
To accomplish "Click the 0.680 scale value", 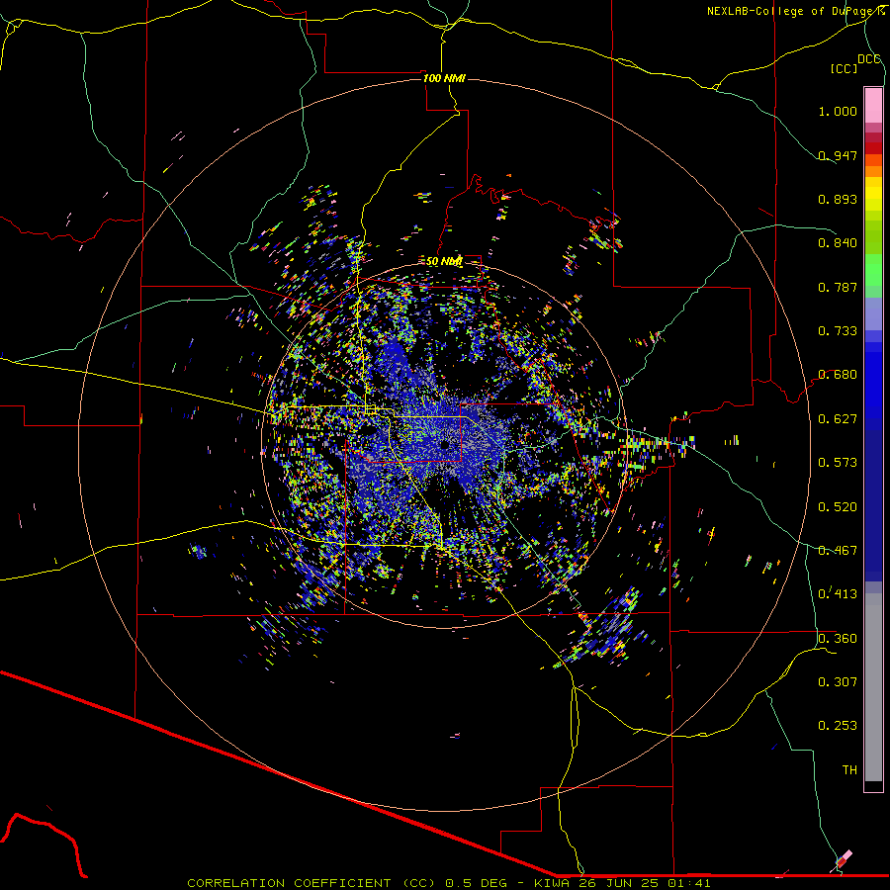I will coord(838,375).
